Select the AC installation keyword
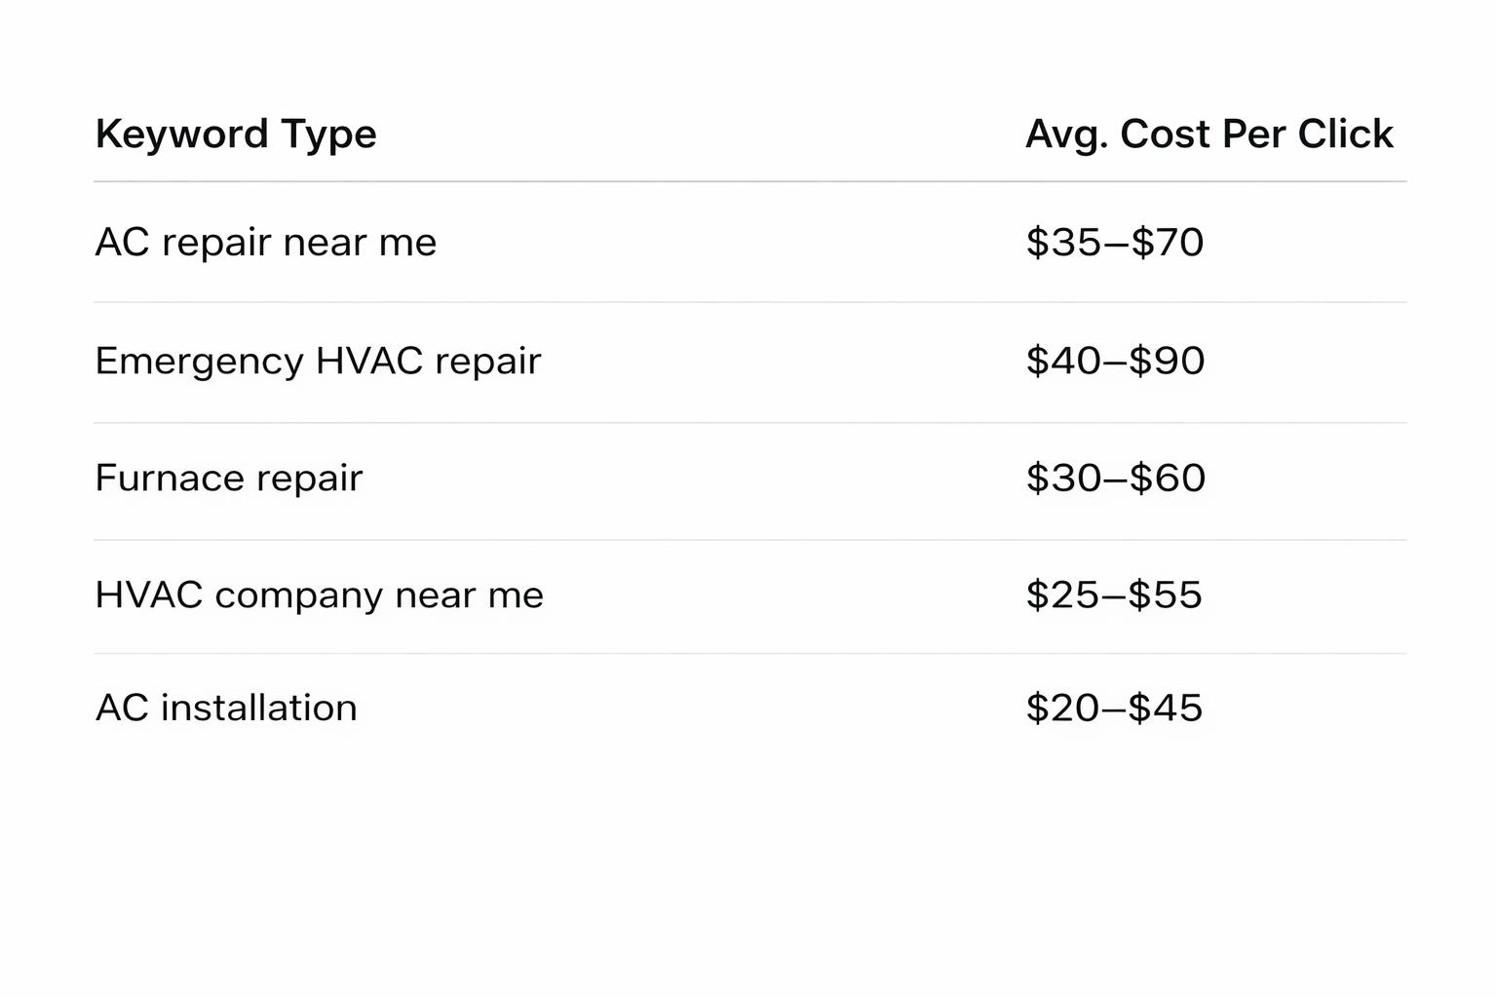 click(226, 709)
